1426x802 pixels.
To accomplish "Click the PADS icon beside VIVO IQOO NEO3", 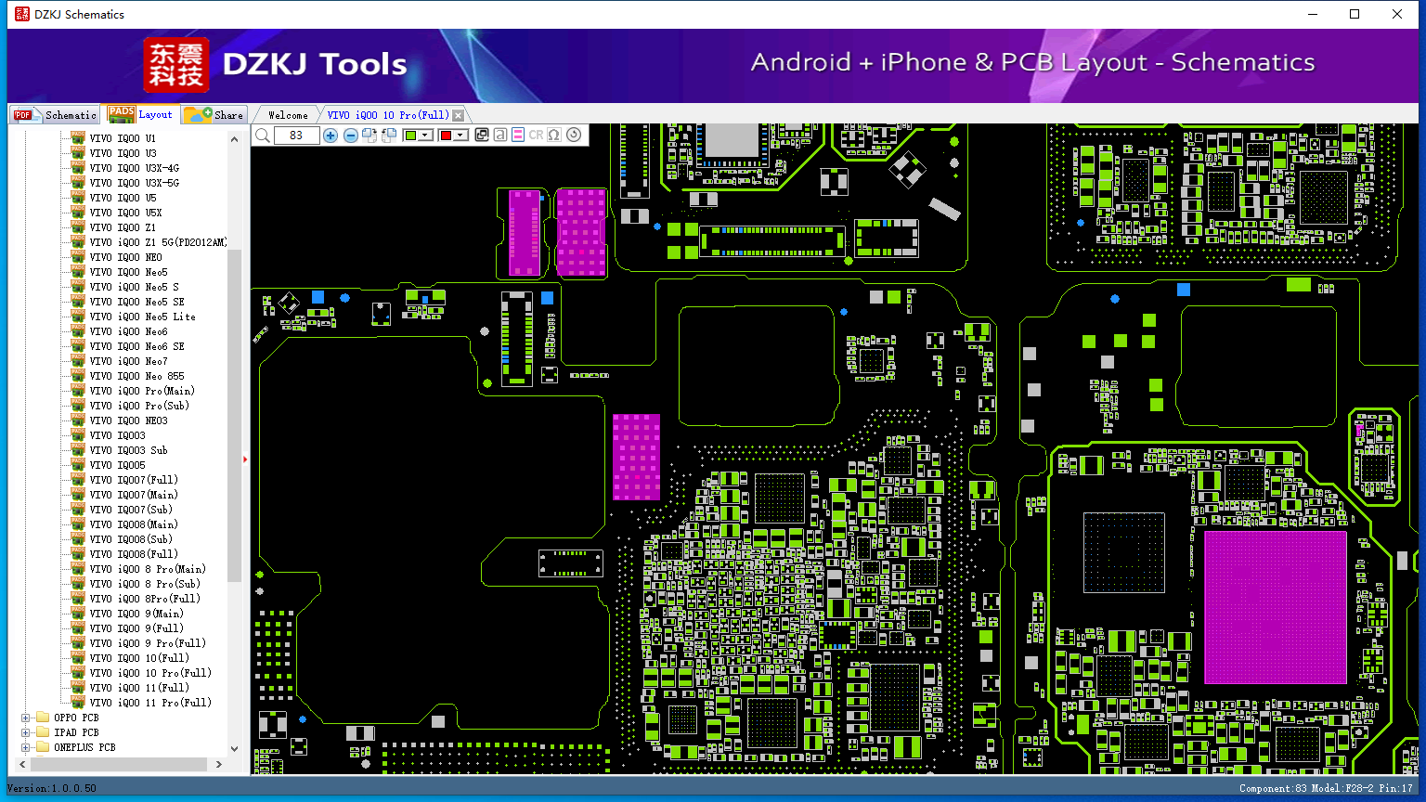I will (x=79, y=420).
